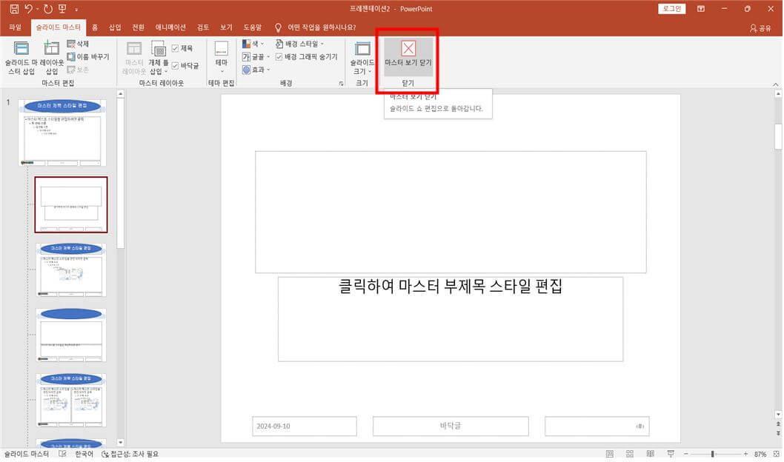This screenshot has height=462, width=784.
Task: Click editor scrollbar down arrow
Action: 778,414
